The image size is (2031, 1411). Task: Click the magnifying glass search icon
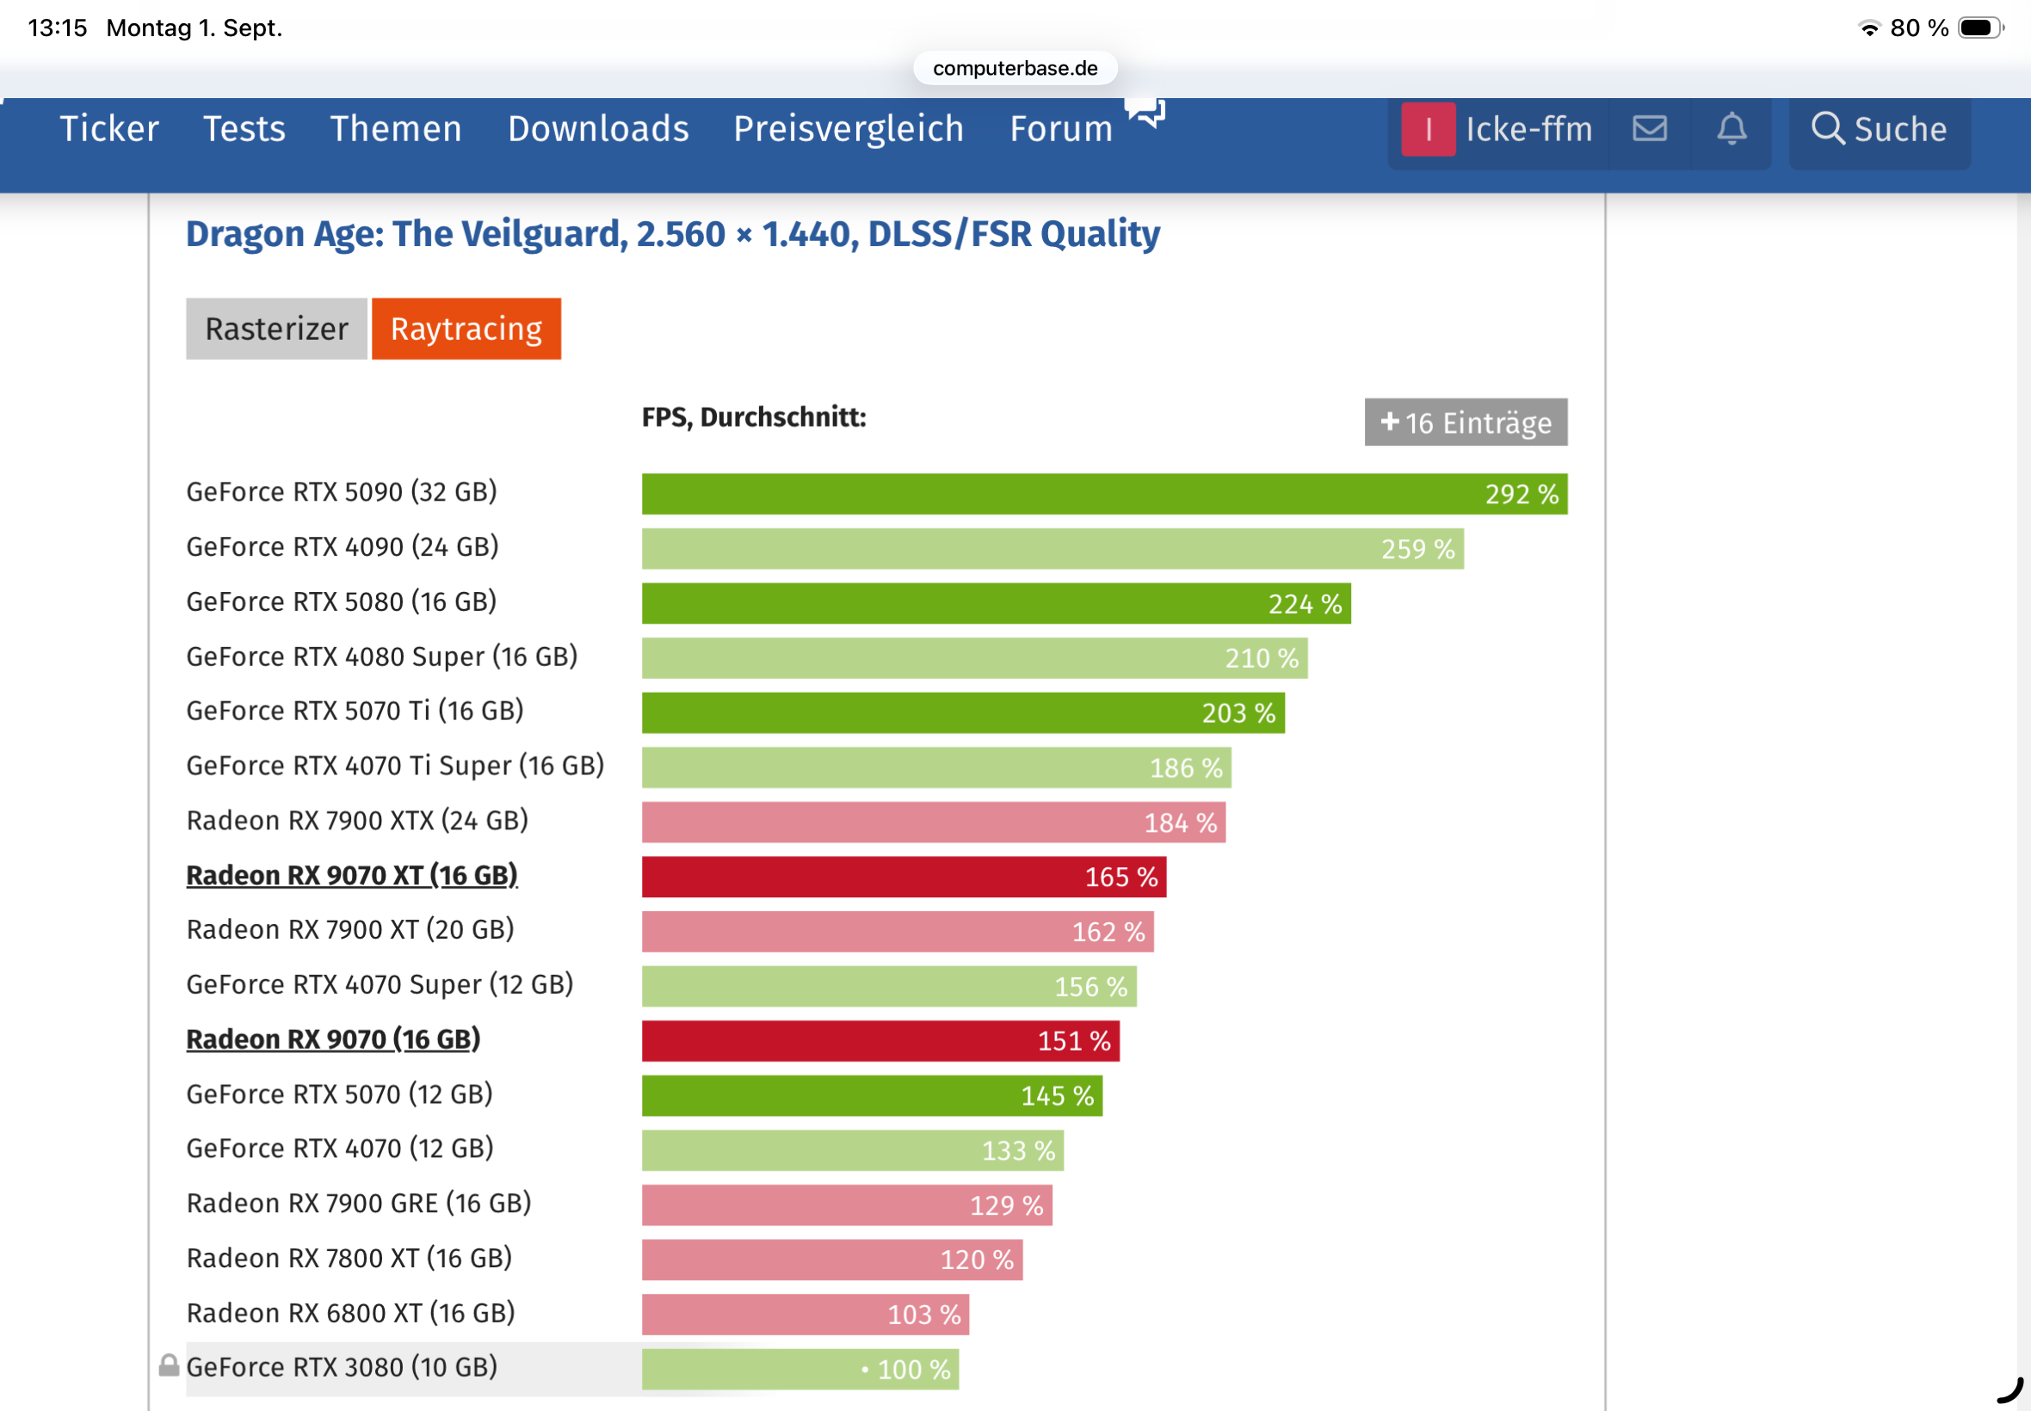(1827, 129)
